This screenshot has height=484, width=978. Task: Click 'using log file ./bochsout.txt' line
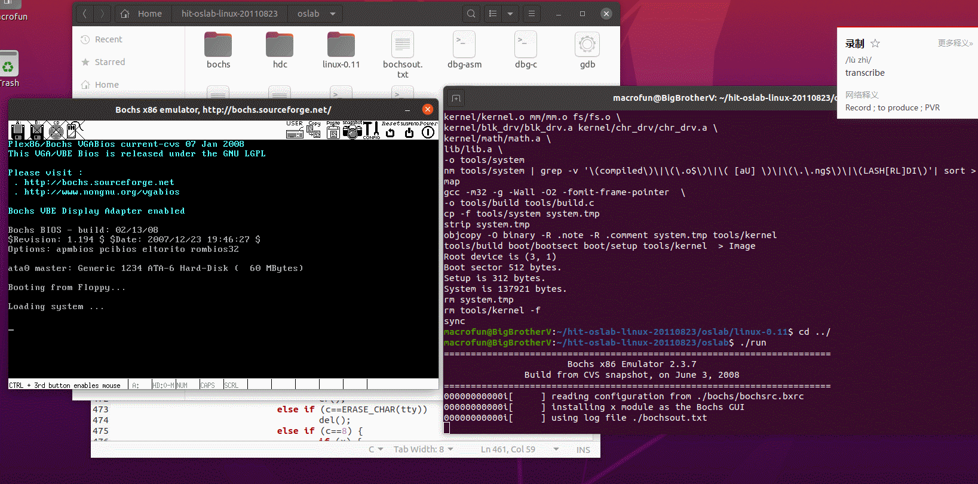(629, 418)
